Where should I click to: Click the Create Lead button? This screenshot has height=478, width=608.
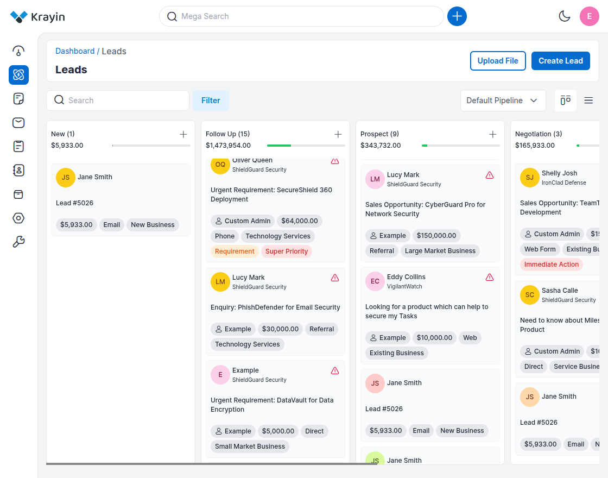[x=561, y=61]
